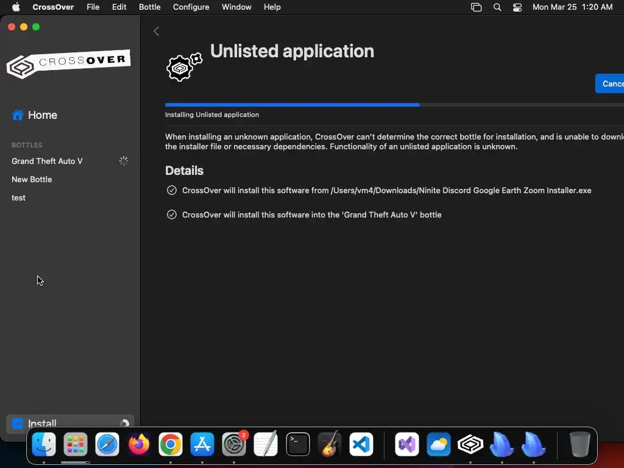The image size is (624, 468).
Task: Click the Install button in sidebar
Action: tap(70, 424)
